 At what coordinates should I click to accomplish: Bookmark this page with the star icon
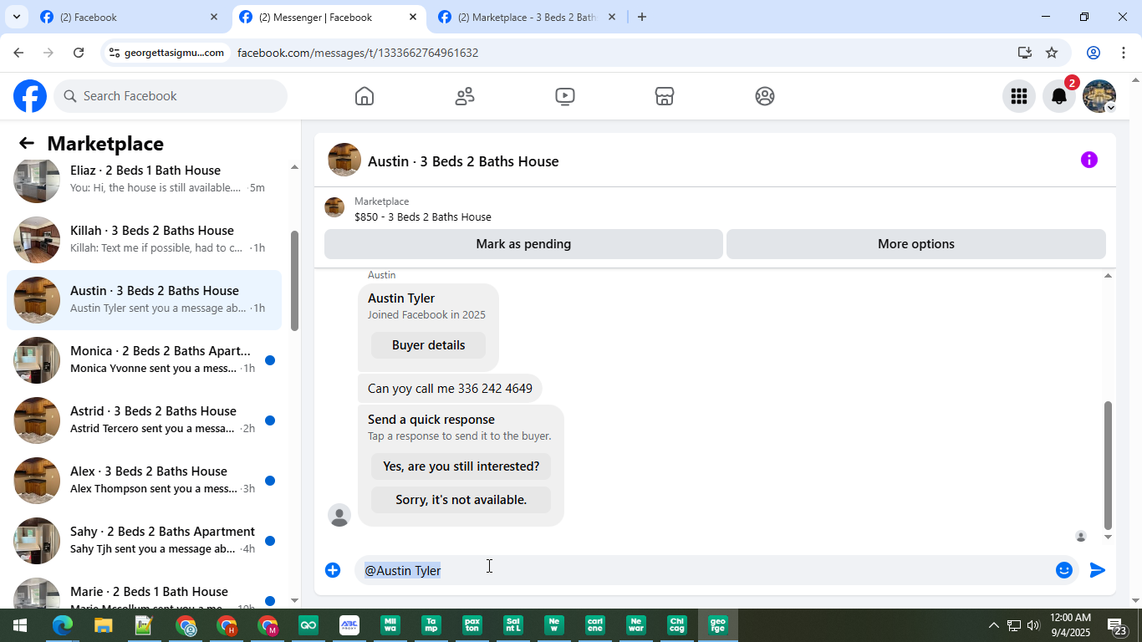(x=1052, y=53)
